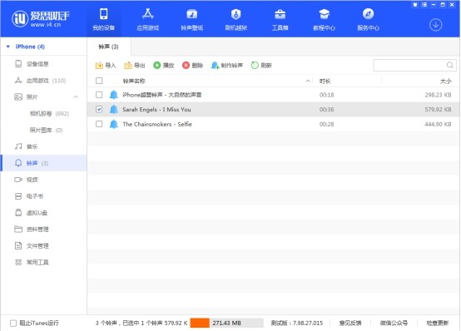461x331 pixels.
Task: Enable the 阻止iTunes运行 checkbox
Action: pyautogui.click(x=13, y=323)
